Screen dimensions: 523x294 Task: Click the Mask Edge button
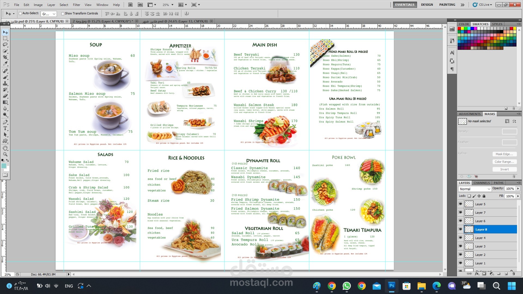pos(504,154)
